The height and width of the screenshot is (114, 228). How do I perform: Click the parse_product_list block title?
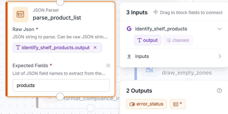[57, 18]
